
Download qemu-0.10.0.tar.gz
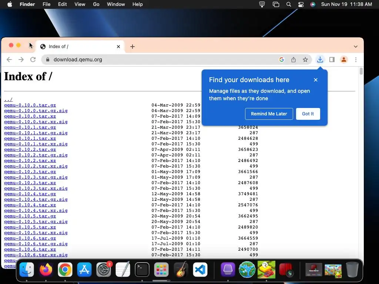(x=30, y=105)
